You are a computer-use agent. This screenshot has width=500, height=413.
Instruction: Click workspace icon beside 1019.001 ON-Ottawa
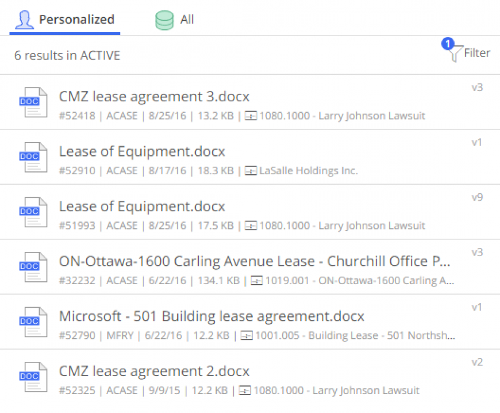coord(257,281)
